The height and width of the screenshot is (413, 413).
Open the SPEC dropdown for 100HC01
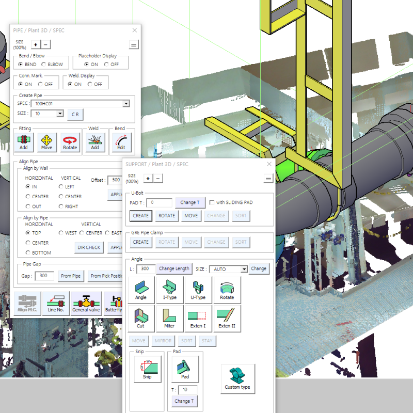pos(125,103)
